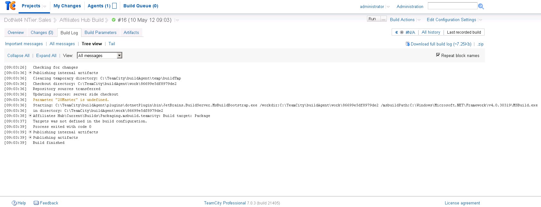The image size is (541, 207).
Task: Open the Feedback link
Action: point(49,203)
